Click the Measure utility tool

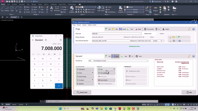pos(156,9)
